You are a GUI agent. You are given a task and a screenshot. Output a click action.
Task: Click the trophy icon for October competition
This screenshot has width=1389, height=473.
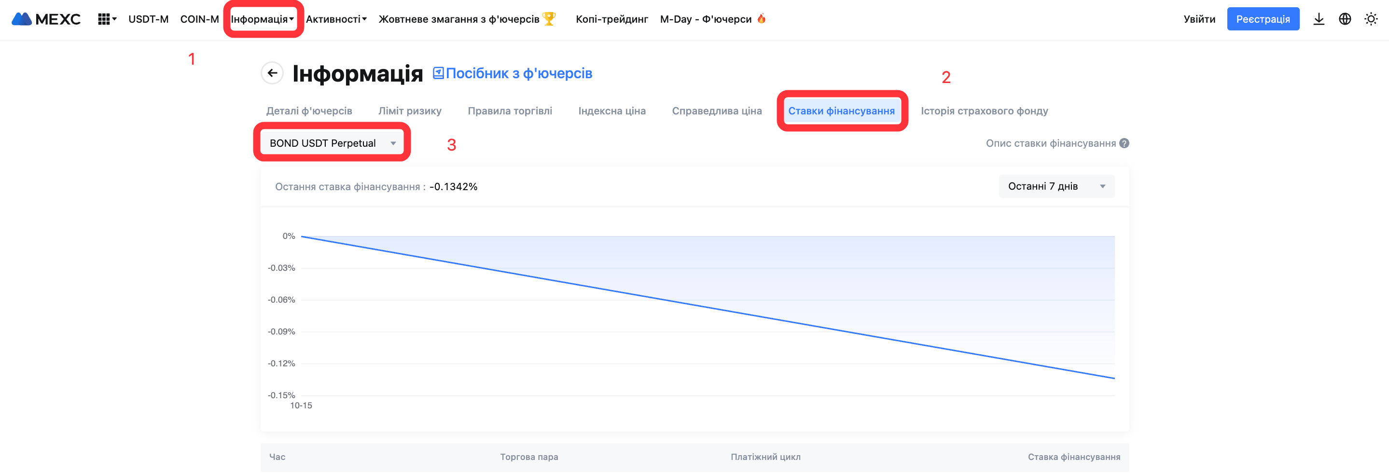pos(549,19)
